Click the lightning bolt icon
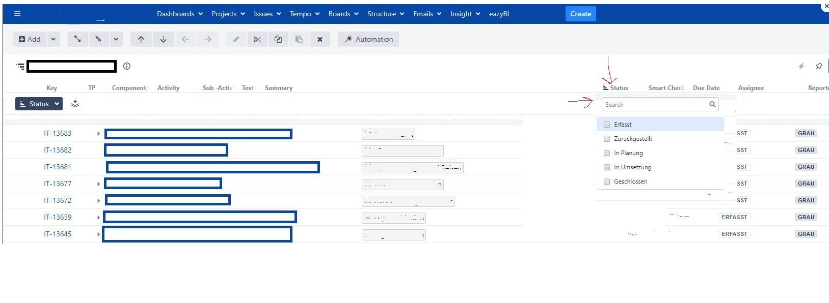 click(x=801, y=66)
